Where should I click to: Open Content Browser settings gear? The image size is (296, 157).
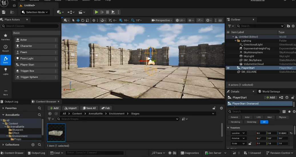221,108
